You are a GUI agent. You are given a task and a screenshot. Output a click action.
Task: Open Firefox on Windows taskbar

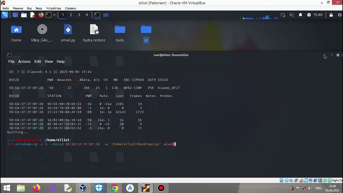tap(36, 188)
